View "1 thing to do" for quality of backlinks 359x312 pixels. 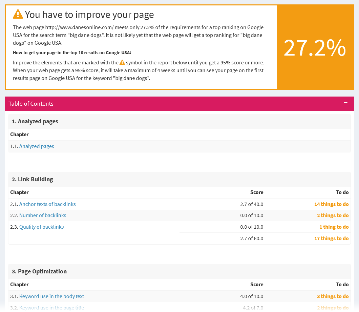[334, 227]
